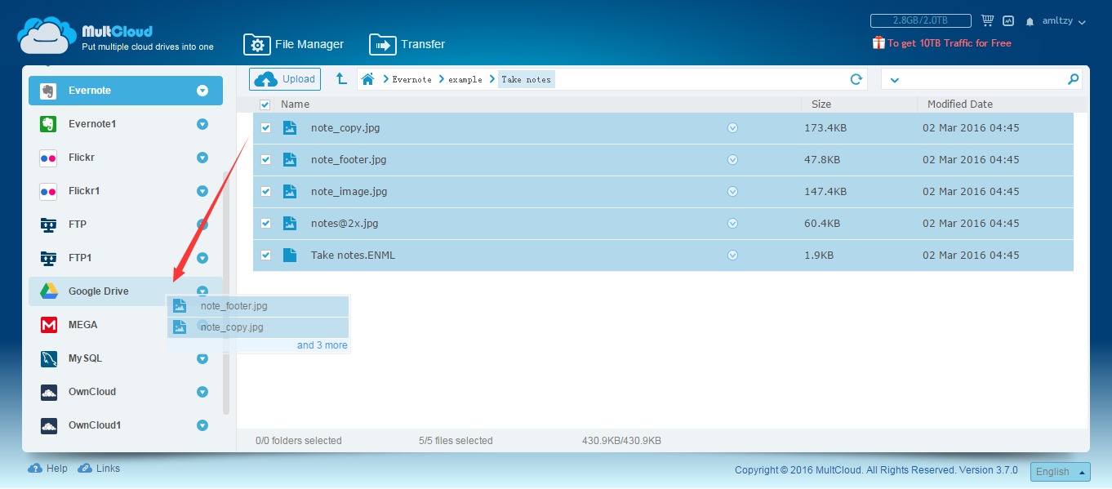Click the Upload button
The width and height of the screenshot is (1112, 489).
(285, 79)
